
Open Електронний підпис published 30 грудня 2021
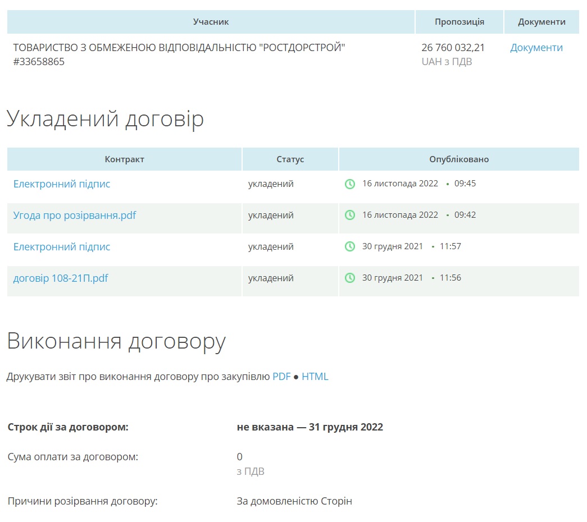(x=62, y=247)
